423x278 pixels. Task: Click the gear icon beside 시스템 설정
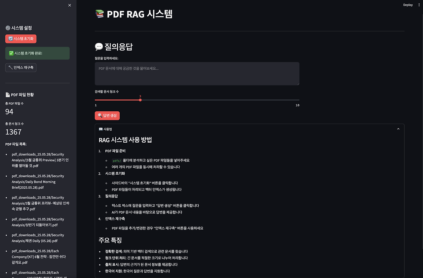tap(8, 28)
